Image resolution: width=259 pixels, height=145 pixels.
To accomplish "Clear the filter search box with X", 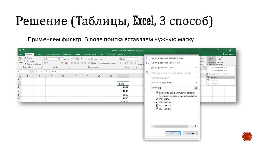I will tap(196, 88).
